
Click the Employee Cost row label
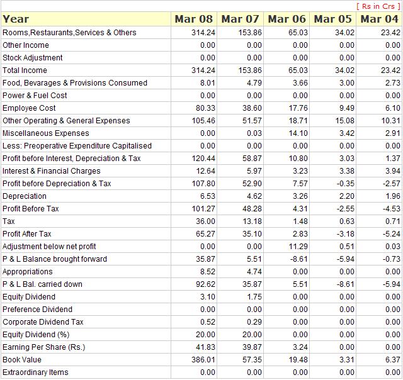tap(29, 108)
